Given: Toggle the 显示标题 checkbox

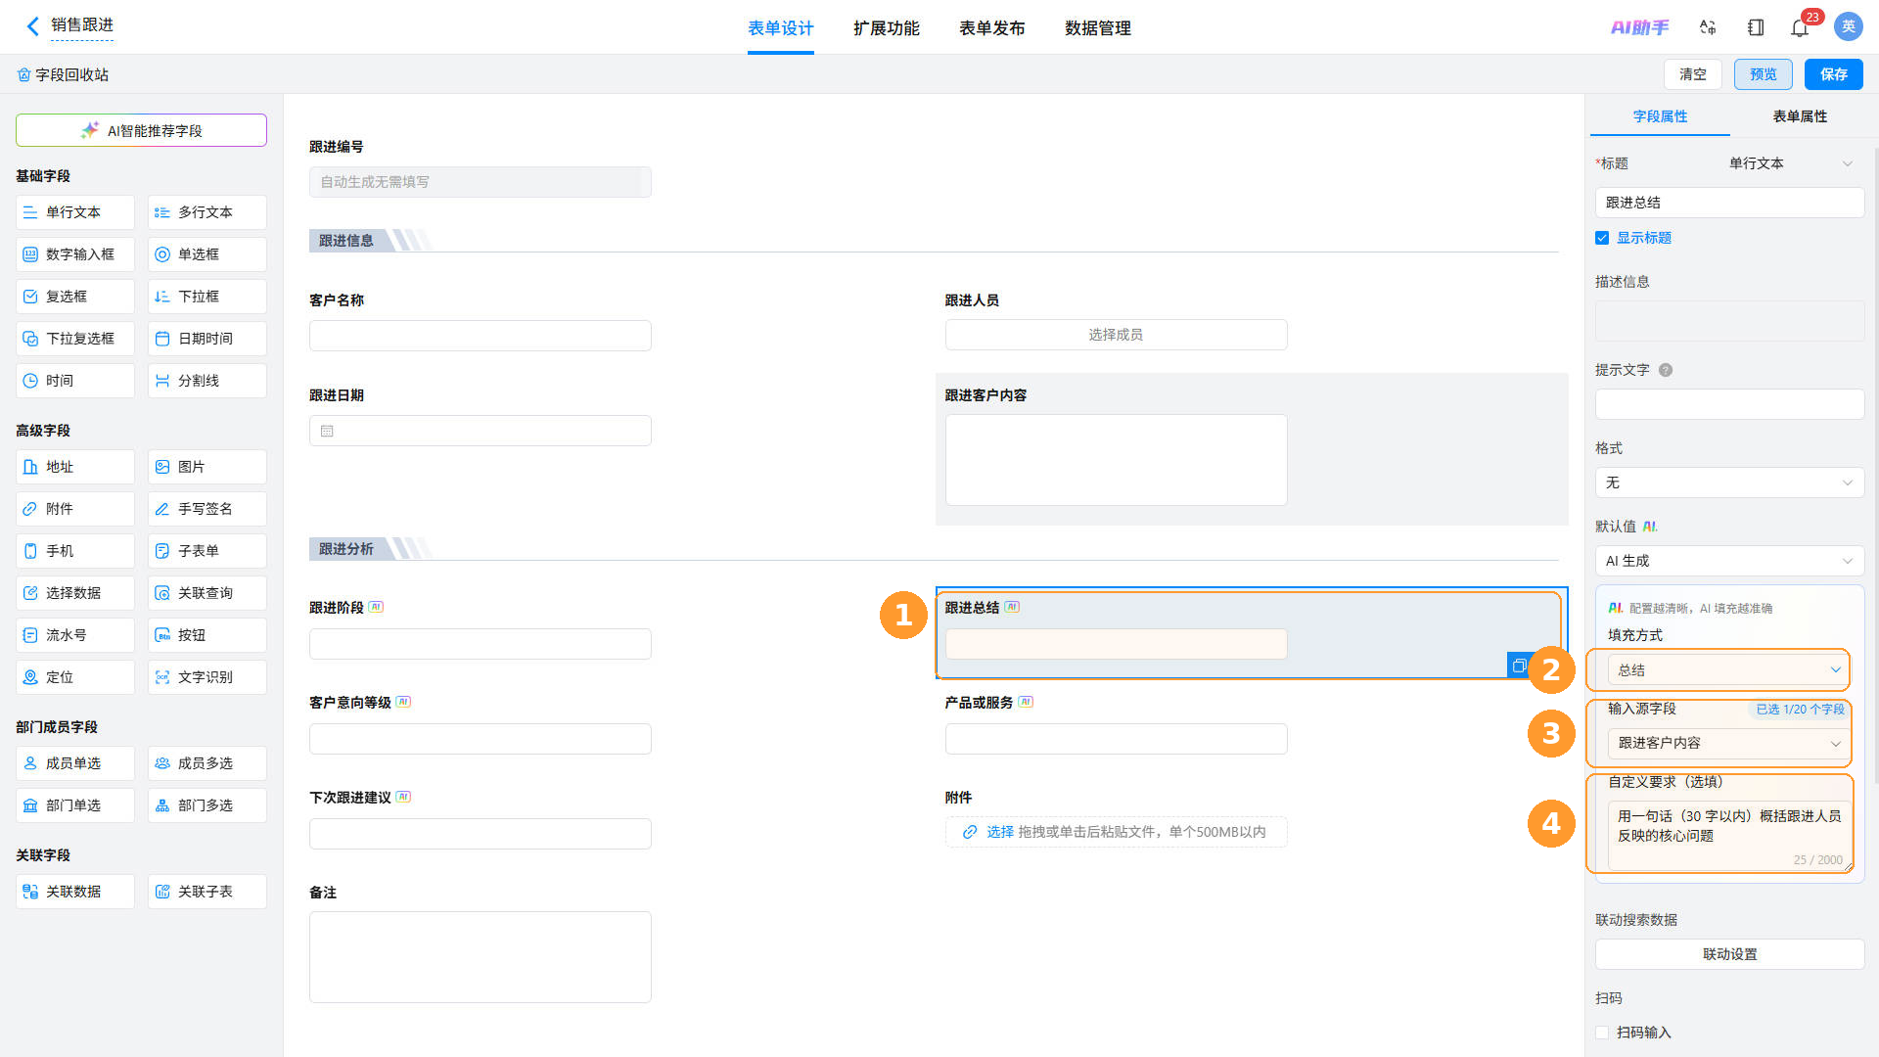Looking at the screenshot, I should [1602, 238].
